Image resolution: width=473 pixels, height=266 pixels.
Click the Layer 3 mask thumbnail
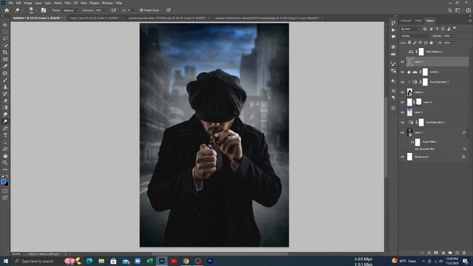pos(419,102)
